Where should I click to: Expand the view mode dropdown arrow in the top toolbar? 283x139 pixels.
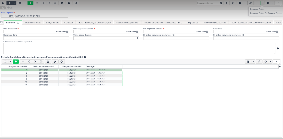coord(25,3)
